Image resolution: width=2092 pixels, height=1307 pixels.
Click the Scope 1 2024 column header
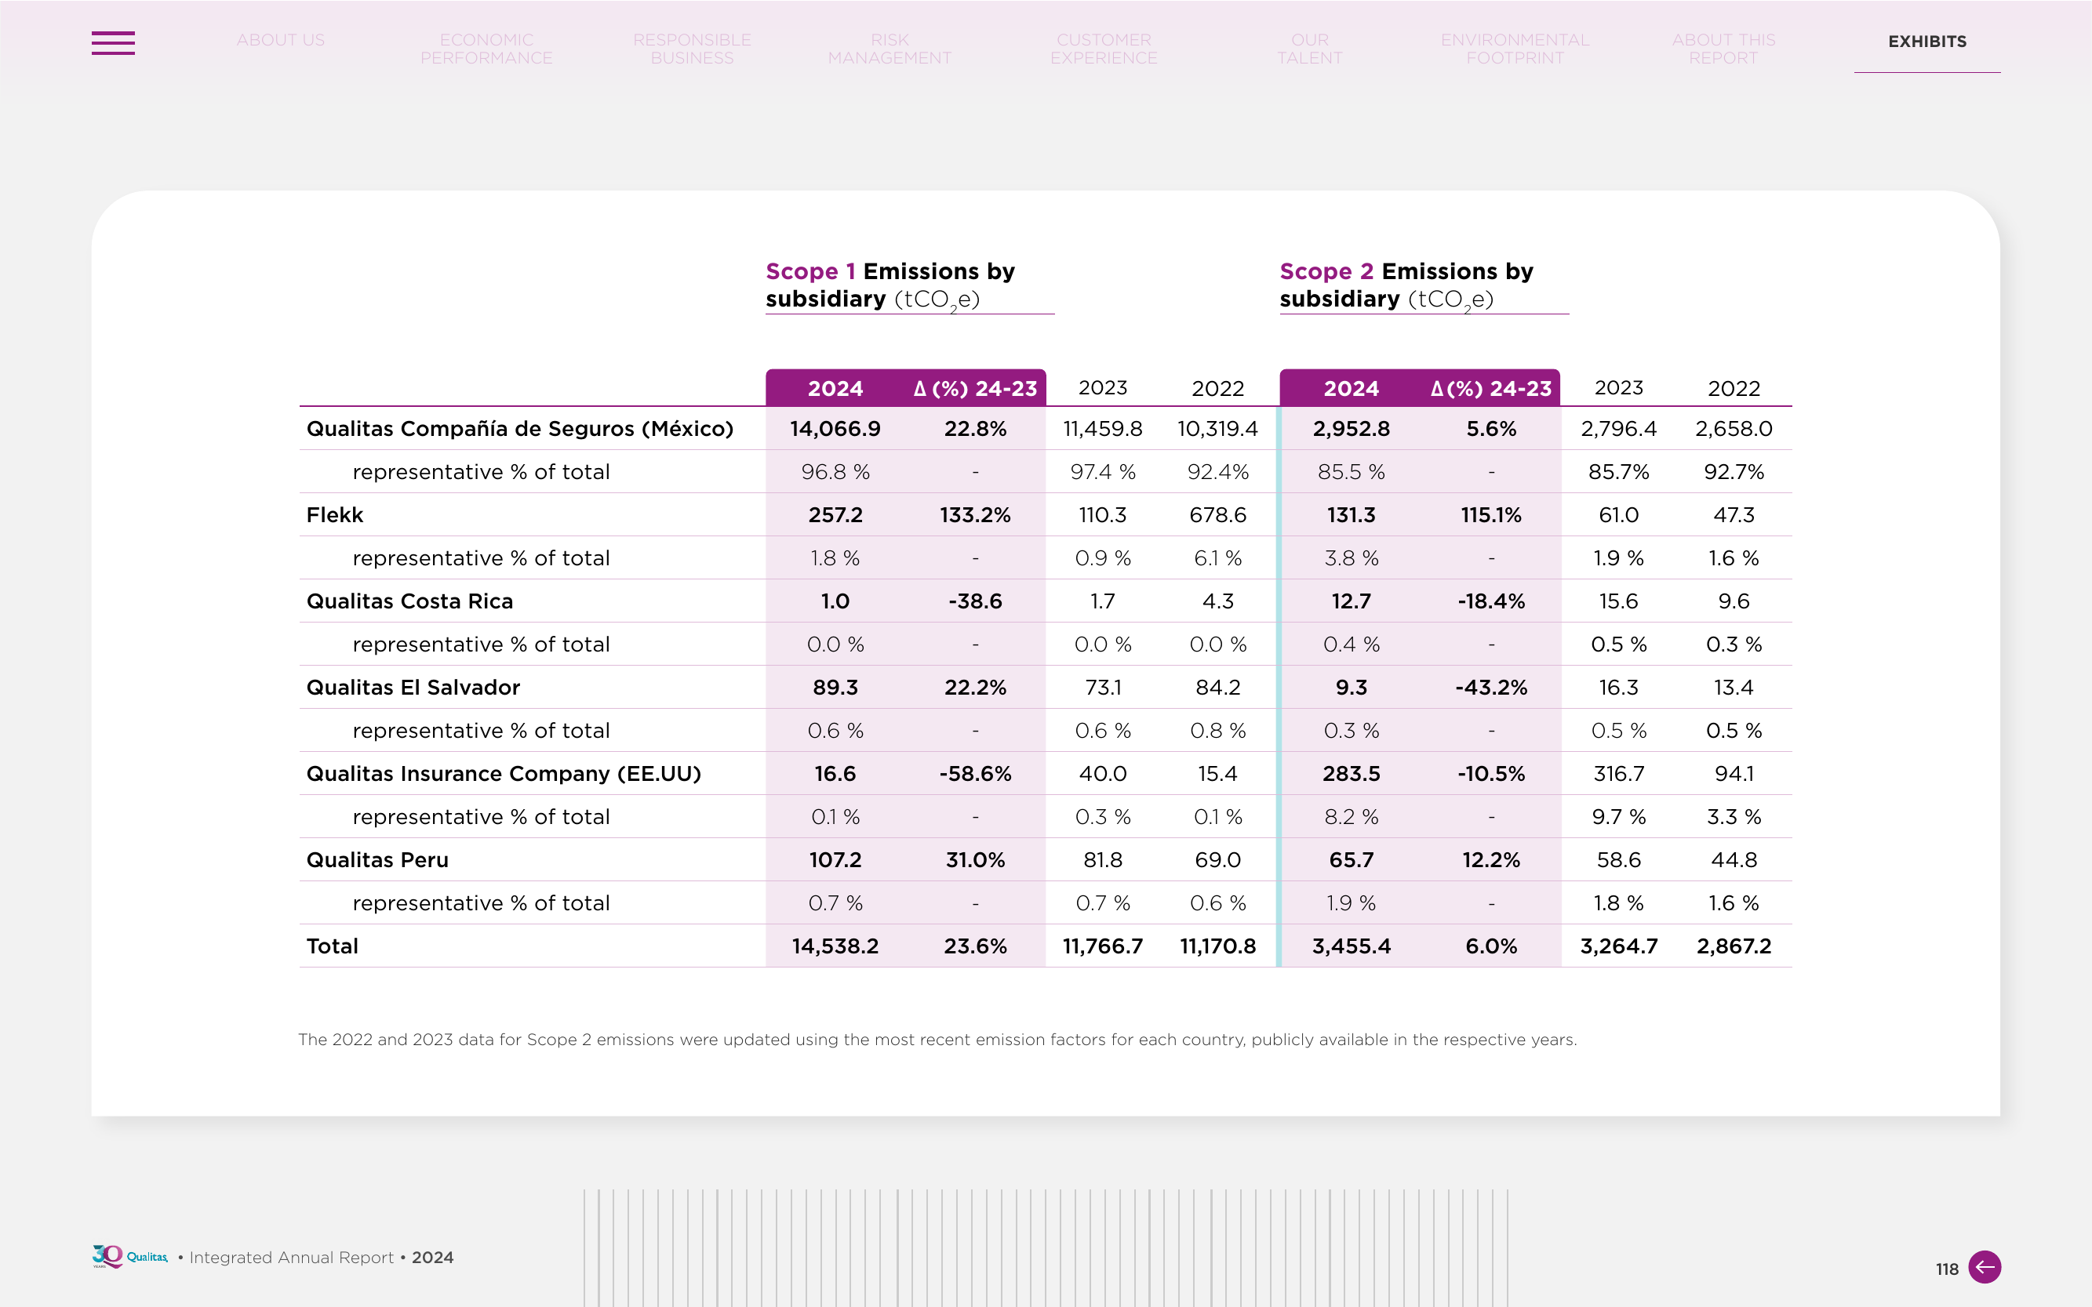[x=835, y=389]
